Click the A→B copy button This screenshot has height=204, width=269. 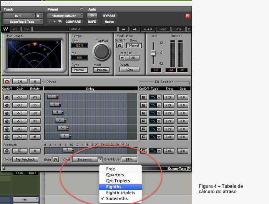point(148,29)
